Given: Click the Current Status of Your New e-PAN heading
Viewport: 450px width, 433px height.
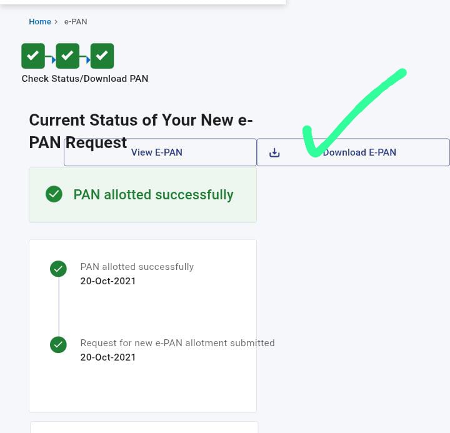Looking at the screenshot, I should [141, 131].
